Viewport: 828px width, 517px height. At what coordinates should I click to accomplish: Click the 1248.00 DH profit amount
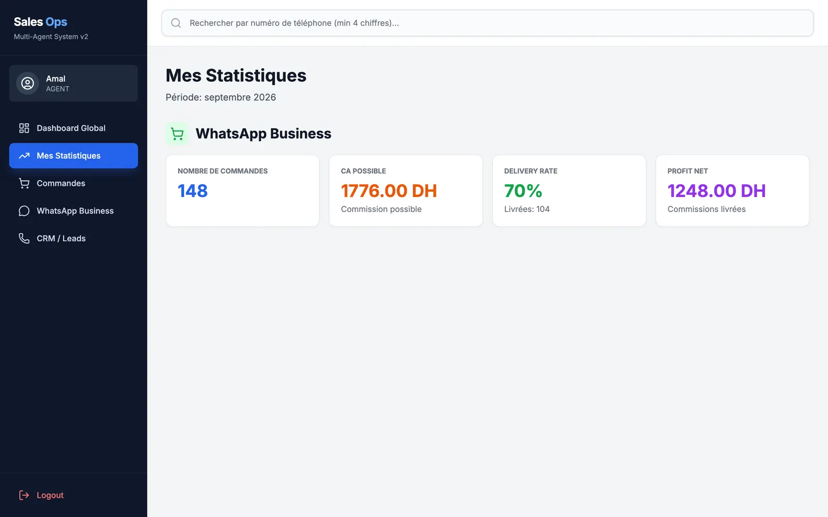click(x=717, y=191)
